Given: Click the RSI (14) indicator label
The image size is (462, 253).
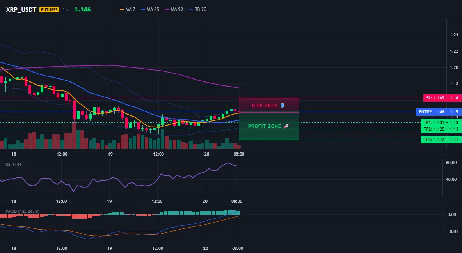Looking at the screenshot, I should pos(13,164).
